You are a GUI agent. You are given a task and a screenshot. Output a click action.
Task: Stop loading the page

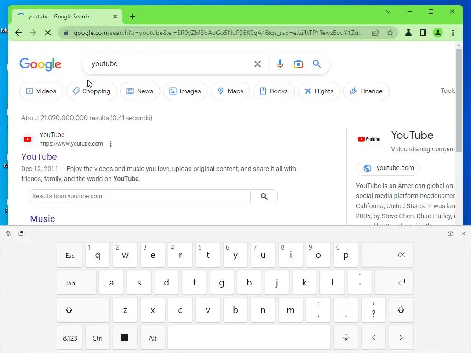48,33
